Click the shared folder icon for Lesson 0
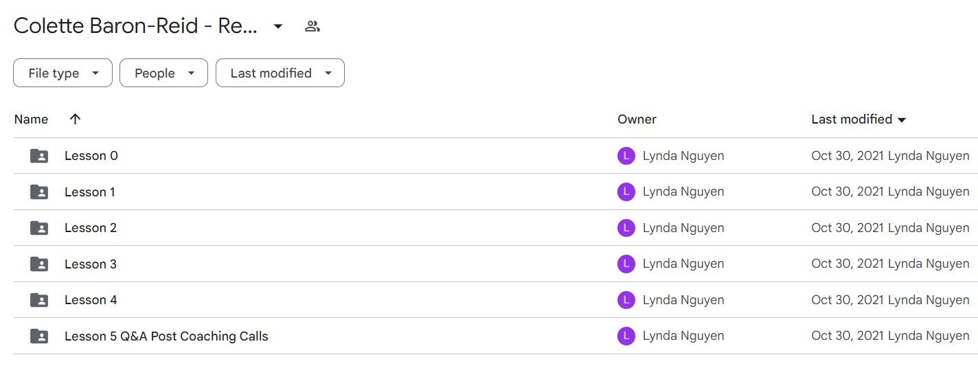This screenshot has height=379, width=978. 39,156
